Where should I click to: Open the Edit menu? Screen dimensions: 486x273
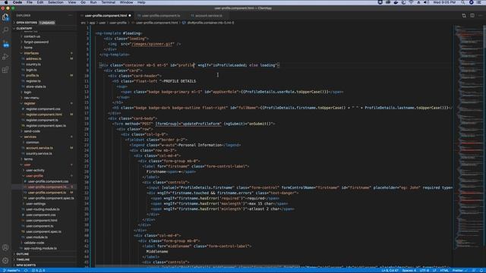(40, 2)
